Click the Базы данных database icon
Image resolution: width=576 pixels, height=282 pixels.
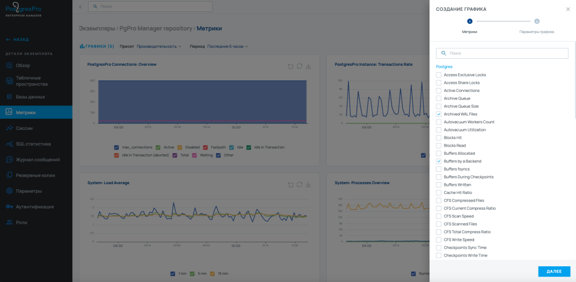[10, 97]
